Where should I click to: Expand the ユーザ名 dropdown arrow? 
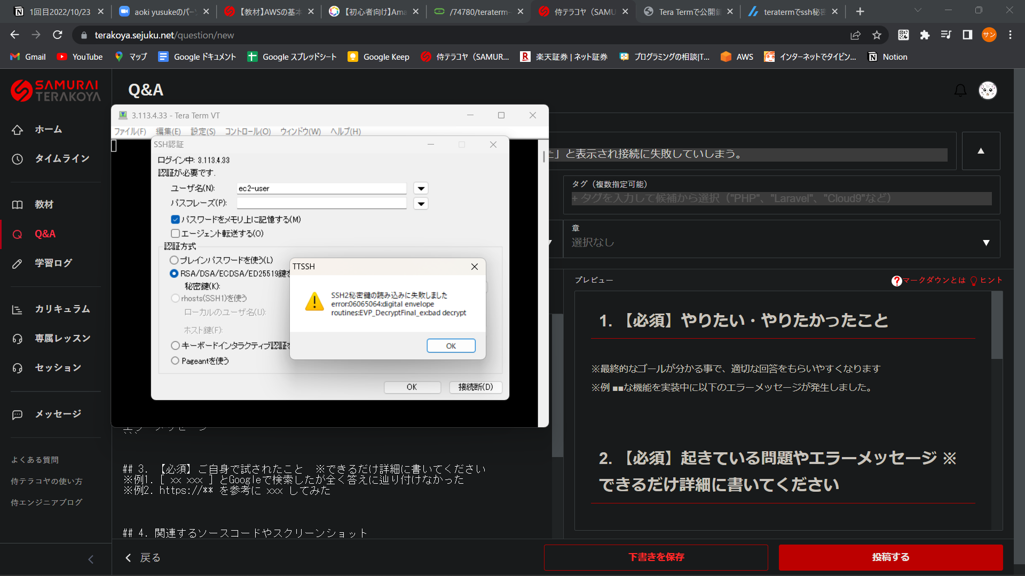coord(421,189)
